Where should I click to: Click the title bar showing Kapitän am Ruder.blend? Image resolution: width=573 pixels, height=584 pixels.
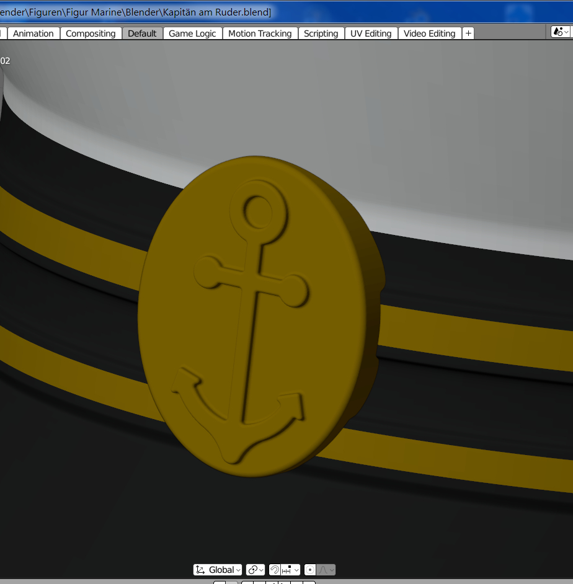click(136, 12)
